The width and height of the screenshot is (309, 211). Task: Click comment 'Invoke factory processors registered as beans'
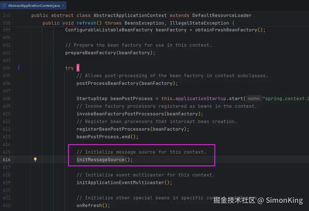coord(167,106)
